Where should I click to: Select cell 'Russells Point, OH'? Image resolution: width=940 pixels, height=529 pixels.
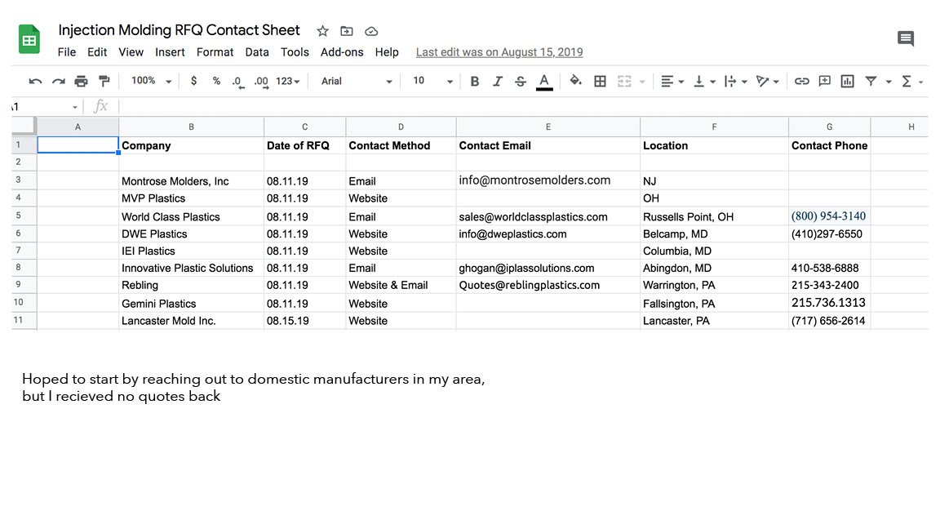[714, 216]
